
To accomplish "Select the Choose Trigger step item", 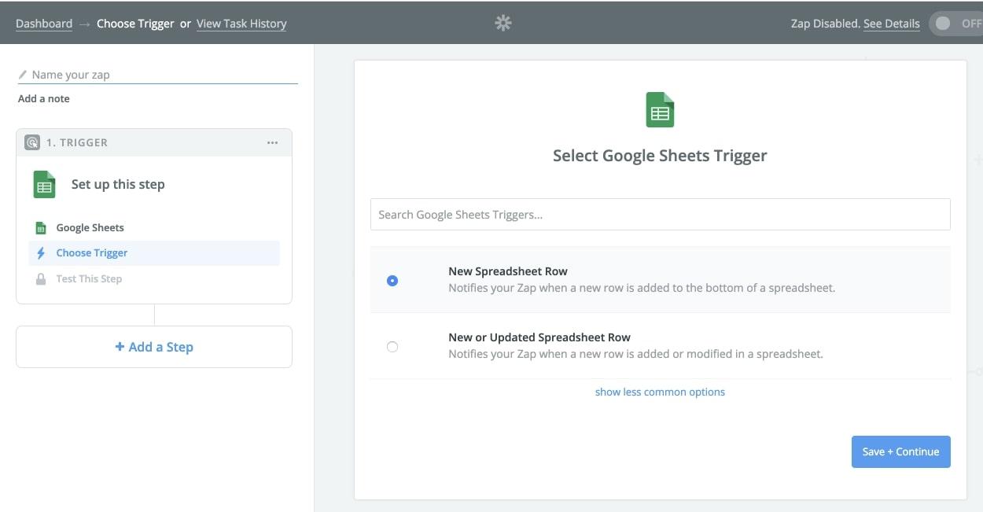I will click(154, 253).
